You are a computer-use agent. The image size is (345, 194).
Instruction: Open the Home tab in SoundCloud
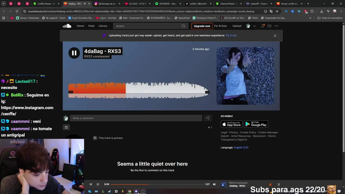click(80, 26)
